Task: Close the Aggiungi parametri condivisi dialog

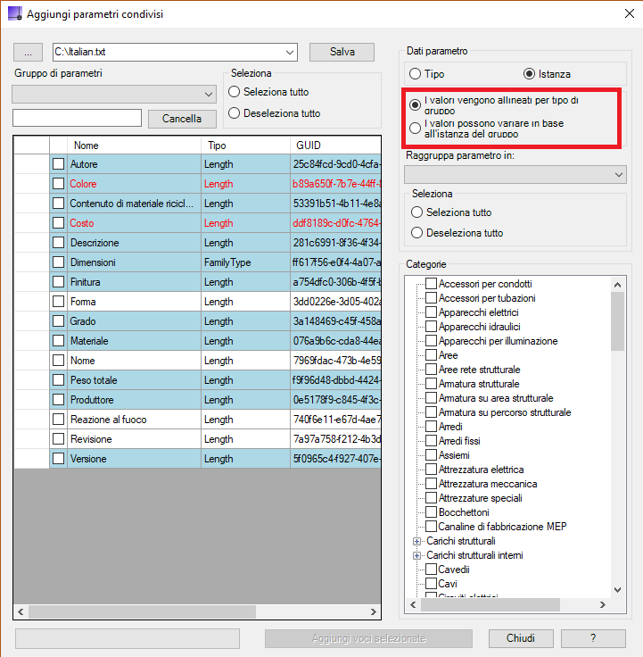Action: [630, 13]
